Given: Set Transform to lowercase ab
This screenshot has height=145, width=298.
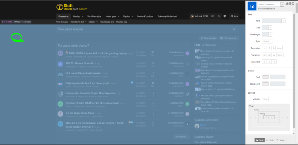Looking at the screenshot, I should 274,55.
